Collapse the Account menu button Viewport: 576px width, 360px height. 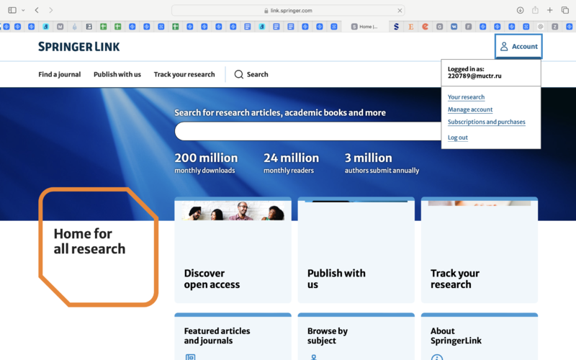(518, 46)
